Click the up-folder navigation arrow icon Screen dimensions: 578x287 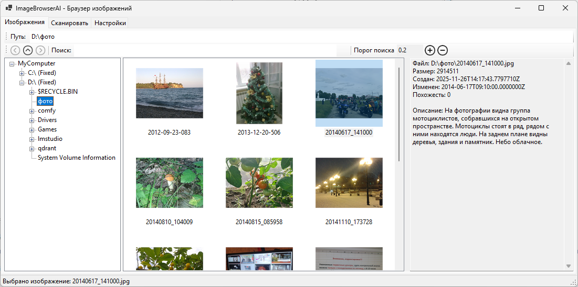[x=28, y=50]
